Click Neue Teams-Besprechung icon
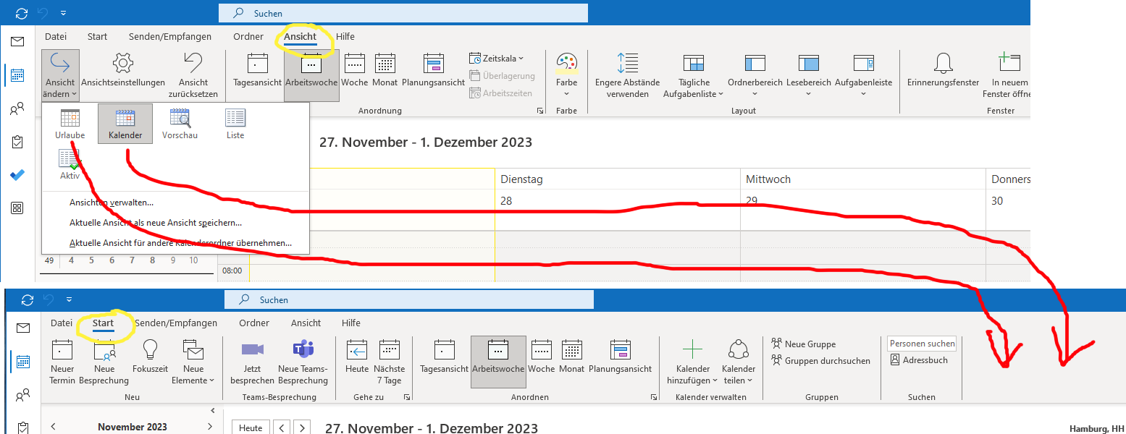The image size is (1126, 434). coord(303,362)
